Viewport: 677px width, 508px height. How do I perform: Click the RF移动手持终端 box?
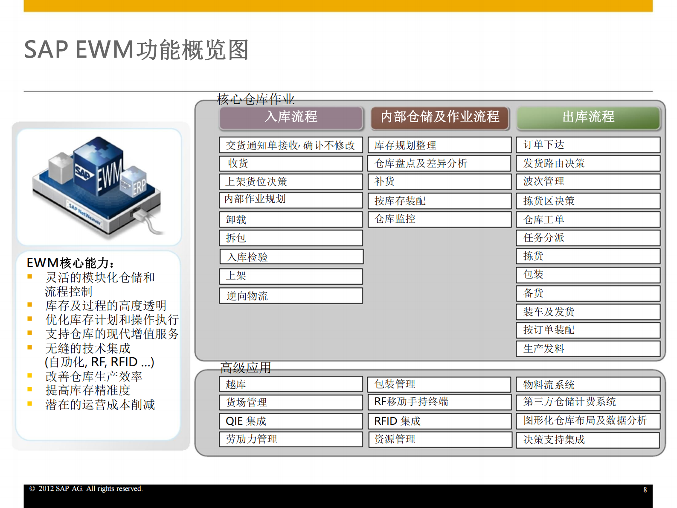(439, 402)
